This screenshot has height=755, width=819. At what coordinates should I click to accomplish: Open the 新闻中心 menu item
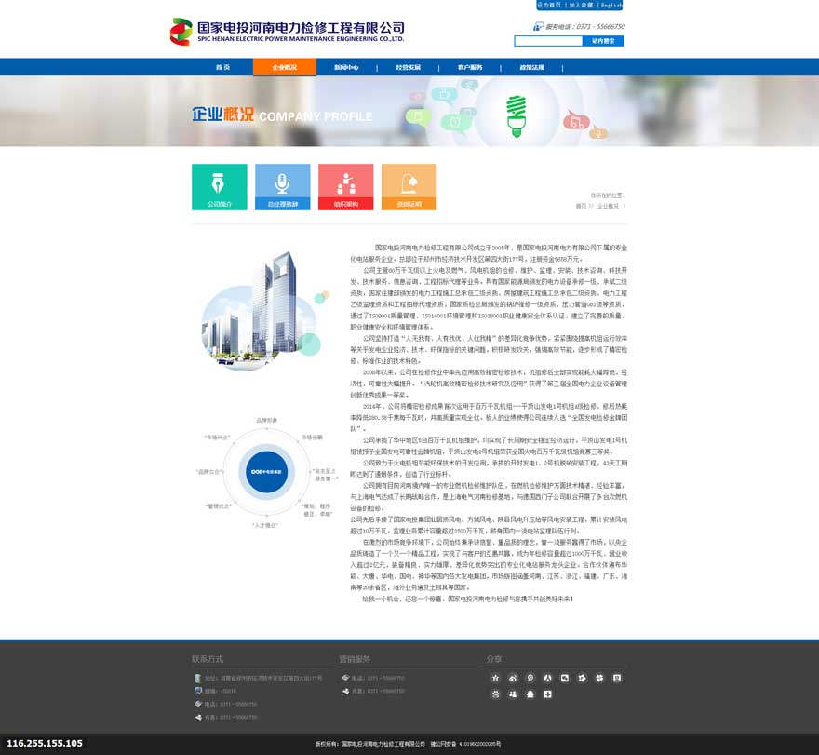click(346, 67)
